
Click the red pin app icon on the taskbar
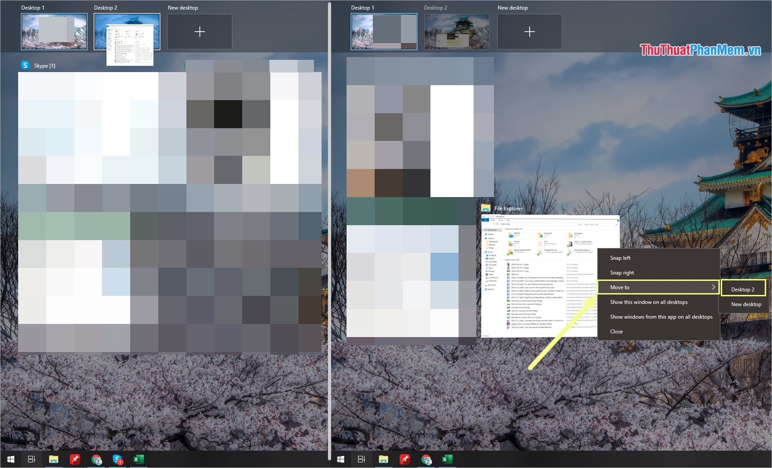click(75, 459)
